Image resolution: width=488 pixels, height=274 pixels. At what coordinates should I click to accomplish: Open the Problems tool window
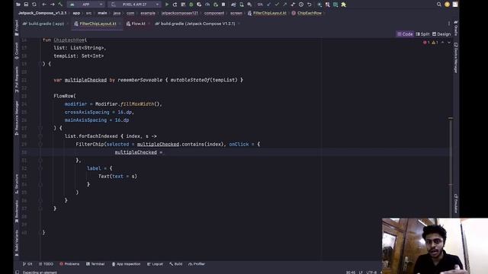(x=69, y=264)
